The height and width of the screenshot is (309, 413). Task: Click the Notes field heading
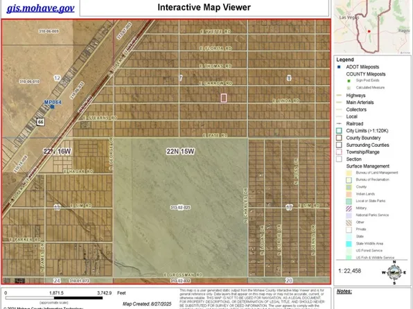click(344, 292)
